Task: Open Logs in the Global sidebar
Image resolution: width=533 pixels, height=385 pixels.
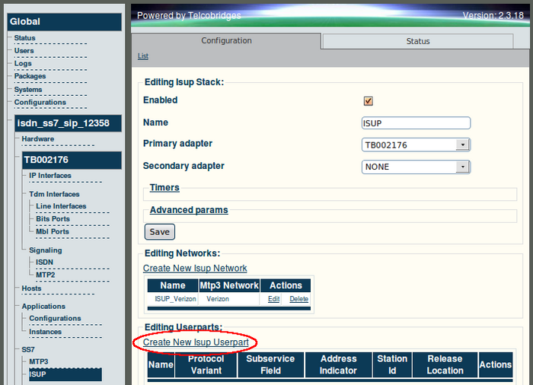Action: 23,63
